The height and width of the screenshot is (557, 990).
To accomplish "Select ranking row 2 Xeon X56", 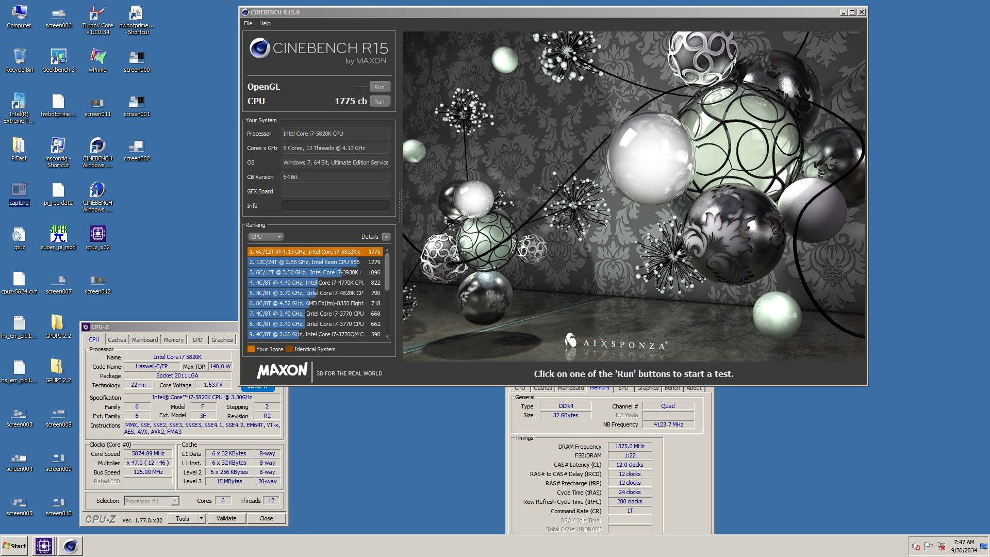I will [x=315, y=262].
